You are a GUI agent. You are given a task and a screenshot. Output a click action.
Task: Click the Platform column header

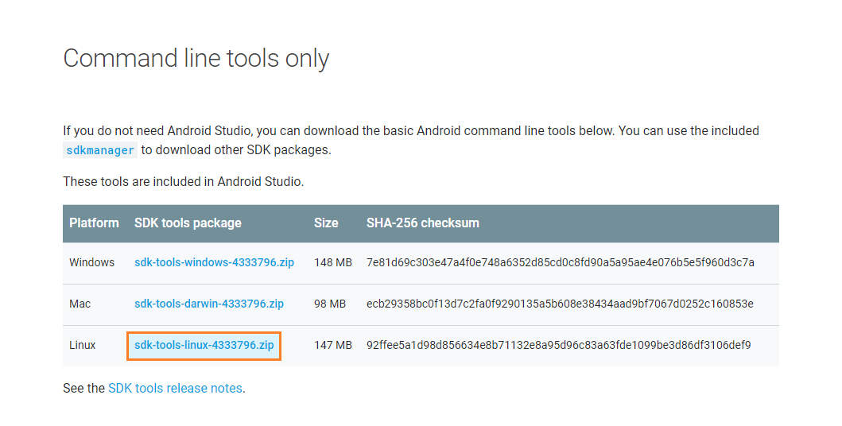click(x=94, y=223)
